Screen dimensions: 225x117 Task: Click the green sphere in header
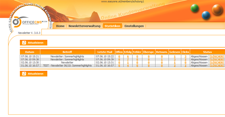(x=194, y=8)
